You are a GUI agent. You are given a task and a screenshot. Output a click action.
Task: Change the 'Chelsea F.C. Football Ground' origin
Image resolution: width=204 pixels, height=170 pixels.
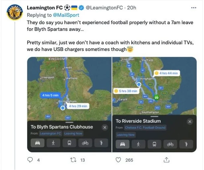click(145, 128)
